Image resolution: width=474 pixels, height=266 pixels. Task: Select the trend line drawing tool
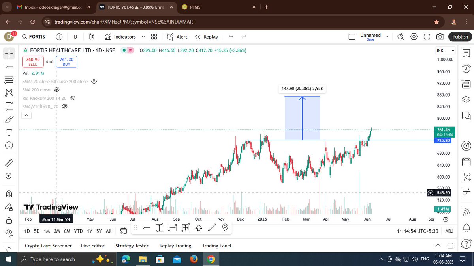click(x=9, y=66)
